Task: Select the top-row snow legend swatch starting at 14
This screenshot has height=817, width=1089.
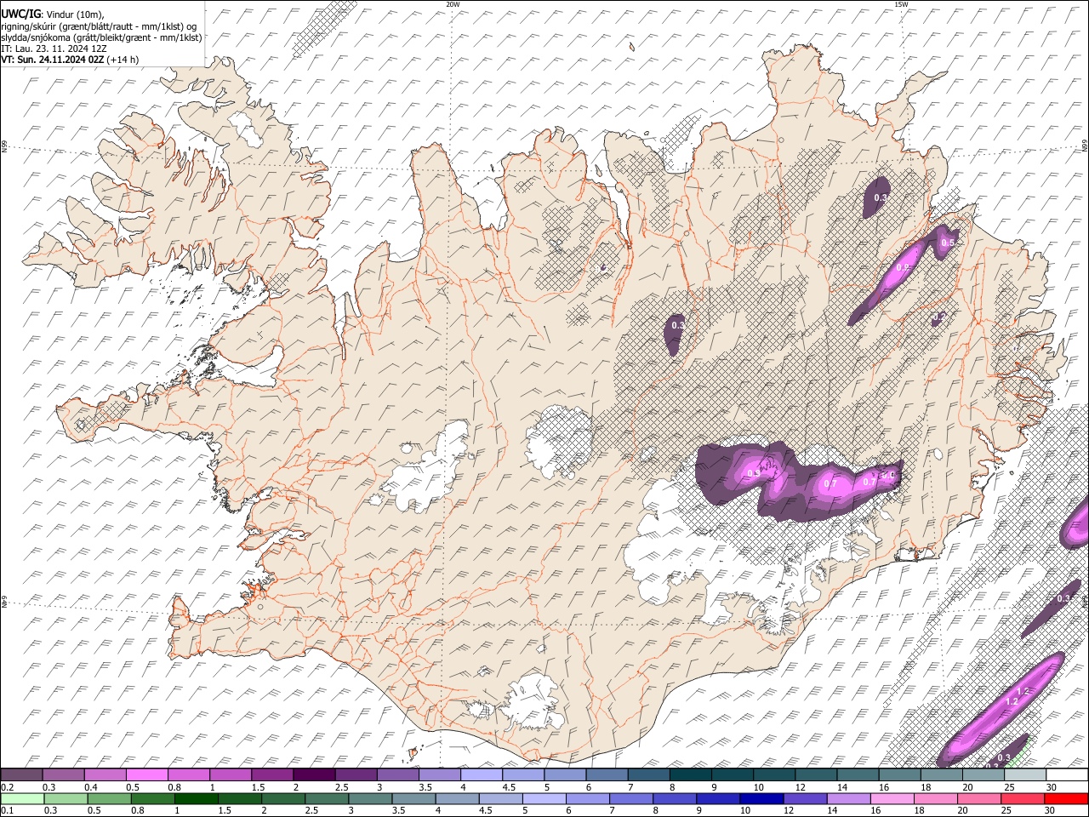Action: 858,774
